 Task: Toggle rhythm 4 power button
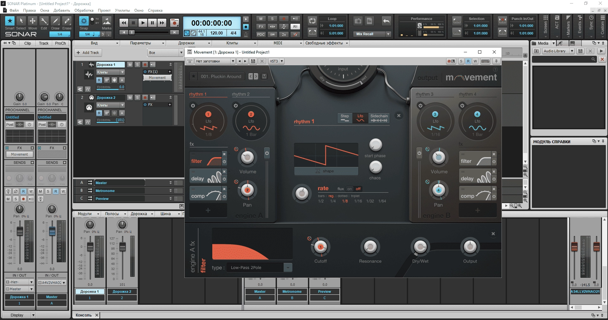click(462, 106)
